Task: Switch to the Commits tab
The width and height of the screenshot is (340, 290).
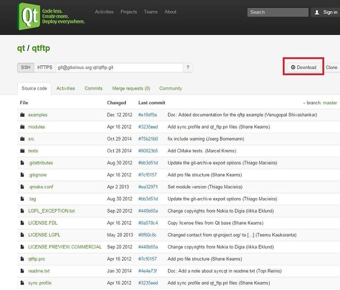Action: coord(93,88)
